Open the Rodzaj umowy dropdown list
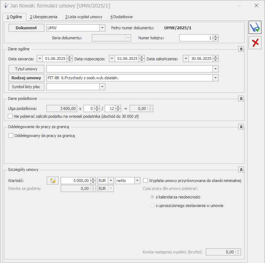 215,78
